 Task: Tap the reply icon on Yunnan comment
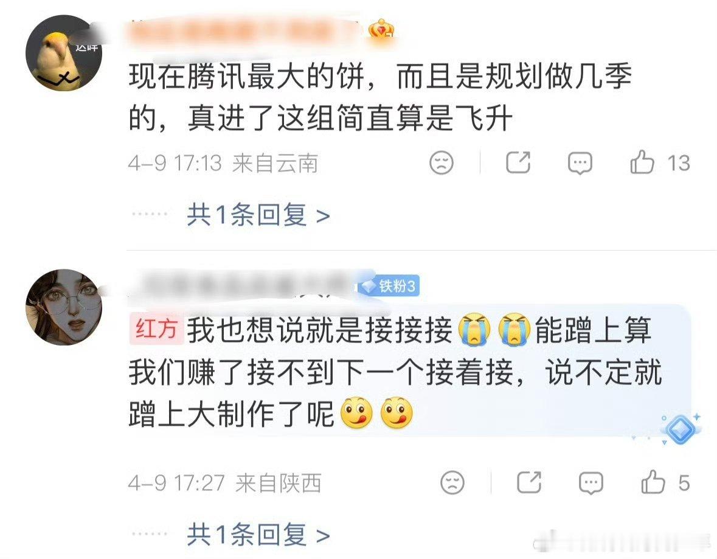coord(580,163)
